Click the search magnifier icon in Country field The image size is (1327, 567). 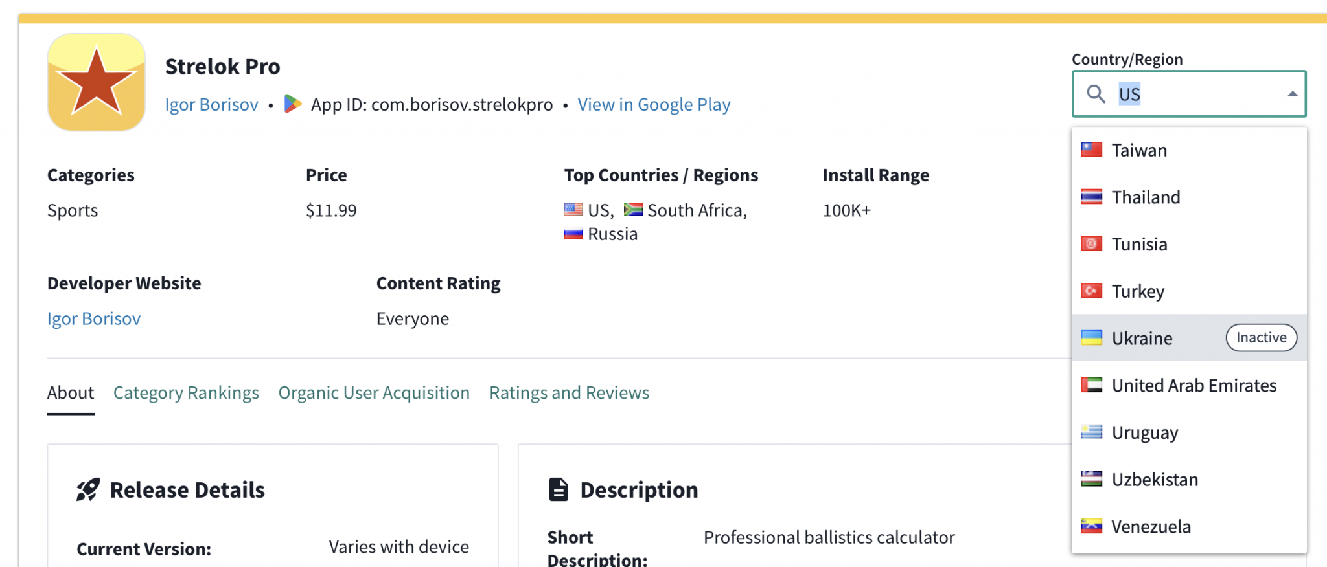tap(1096, 94)
